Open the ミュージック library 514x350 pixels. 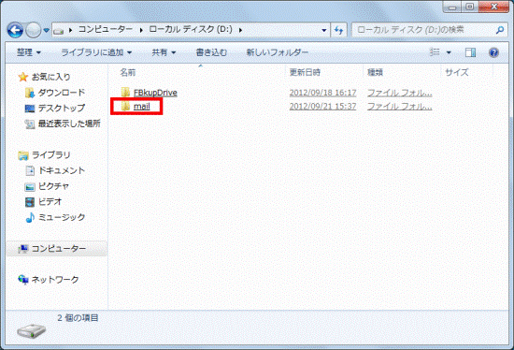(x=62, y=217)
